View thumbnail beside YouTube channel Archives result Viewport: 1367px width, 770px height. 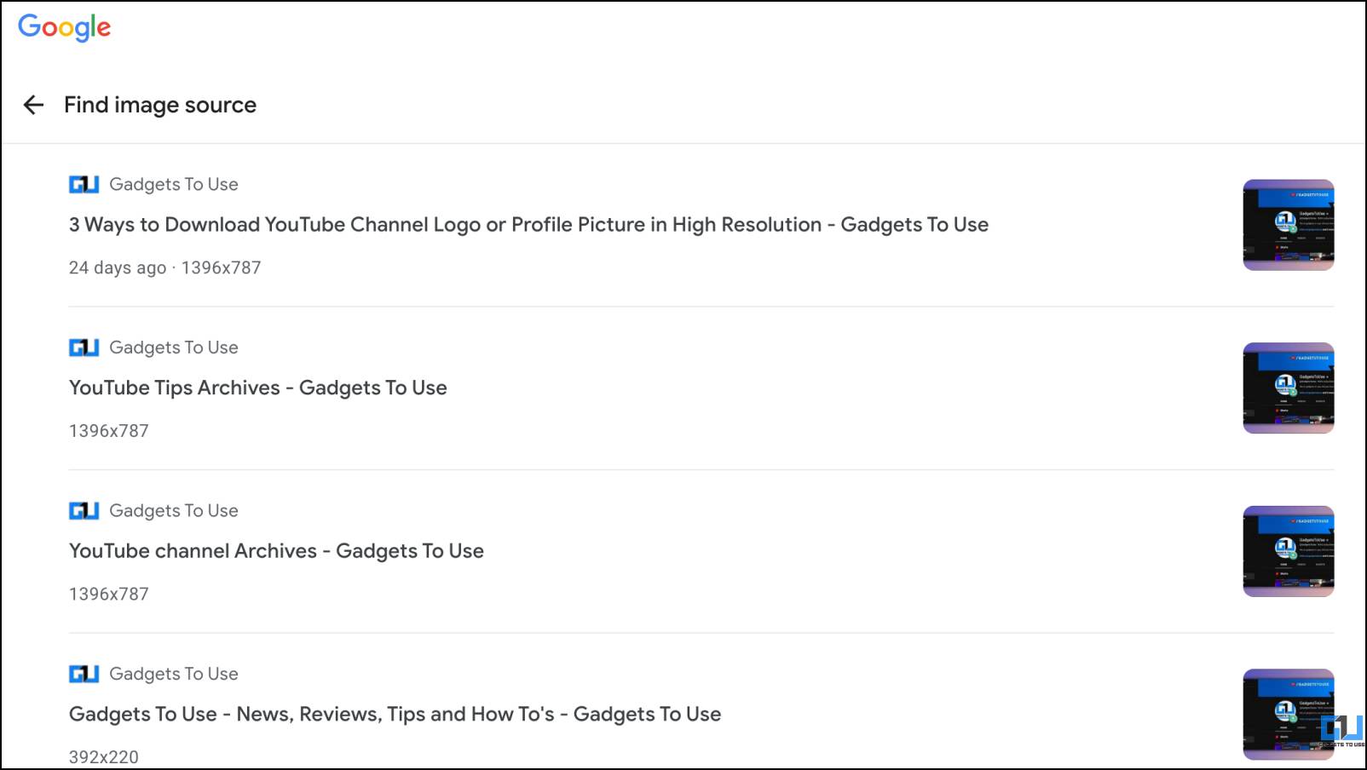point(1289,551)
